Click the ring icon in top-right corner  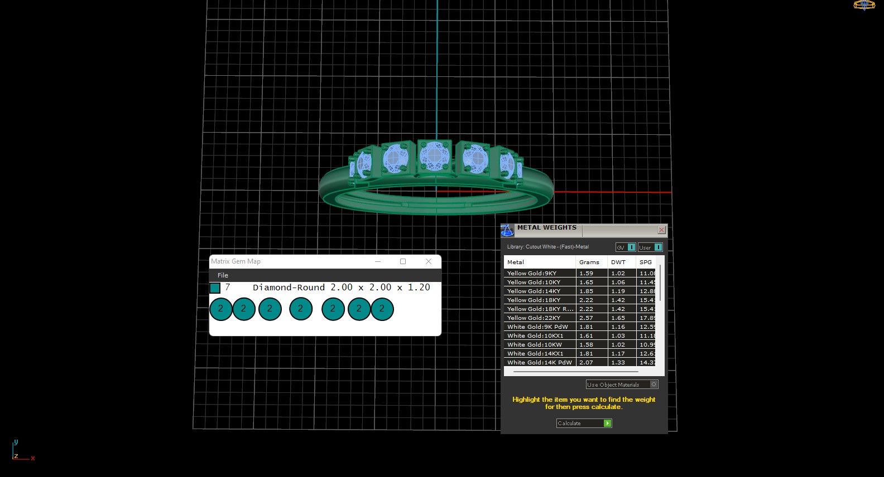(864, 5)
